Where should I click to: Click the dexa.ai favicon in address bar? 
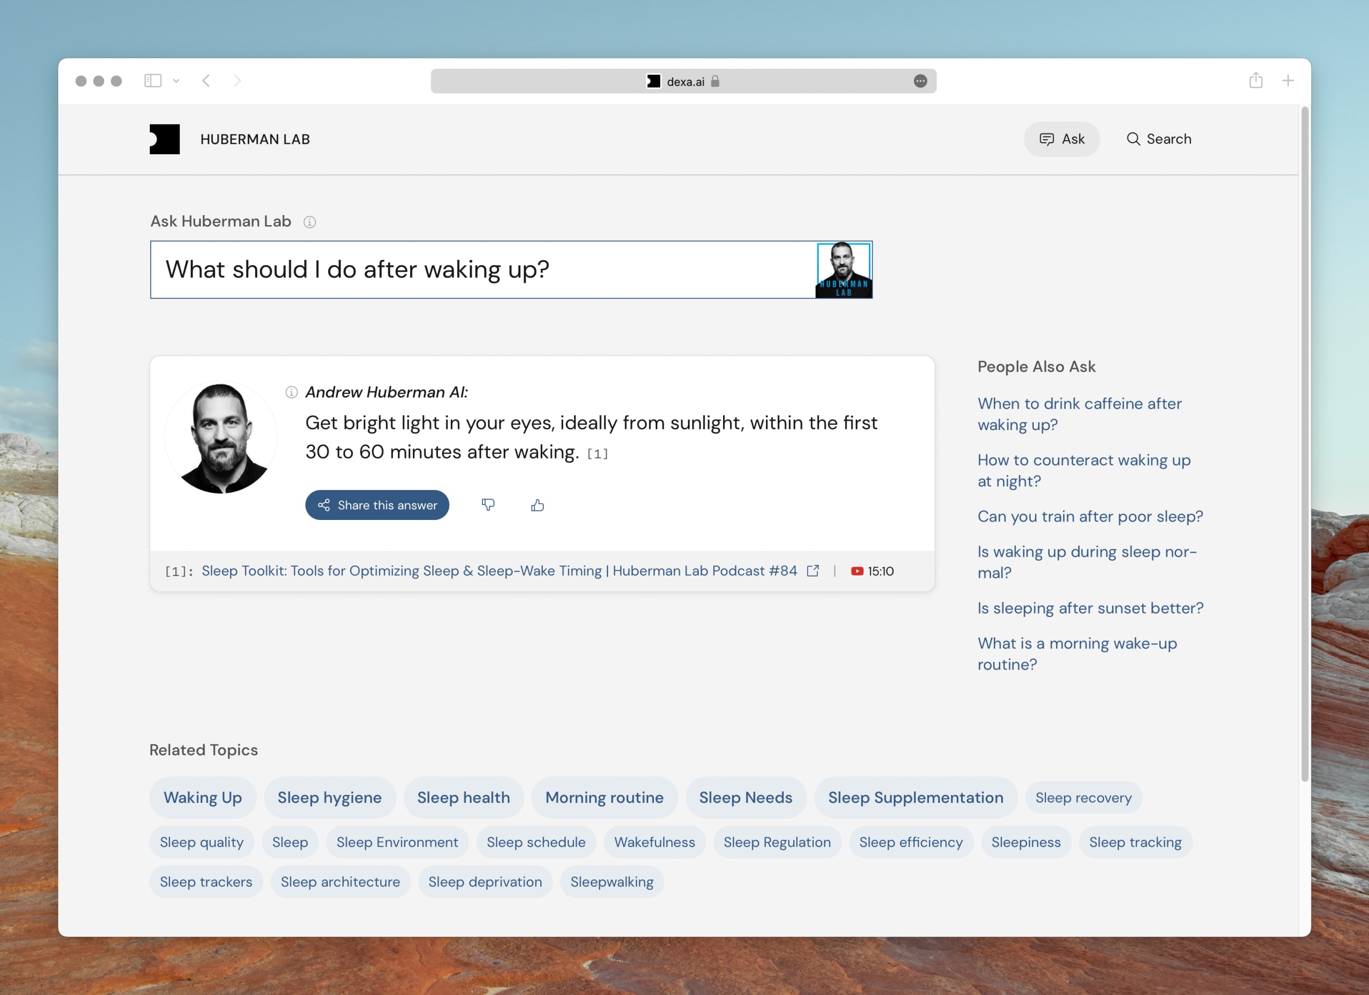(653, 81)
